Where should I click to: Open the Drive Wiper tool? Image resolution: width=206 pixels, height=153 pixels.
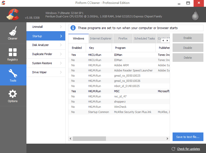coord(46,72)
